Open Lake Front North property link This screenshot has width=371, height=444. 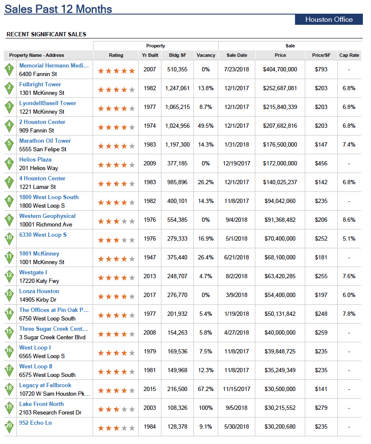point(41,404)
